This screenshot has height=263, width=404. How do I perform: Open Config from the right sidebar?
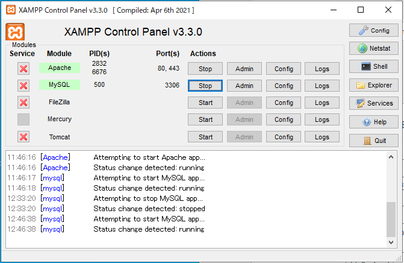click(x=373, y=30)
